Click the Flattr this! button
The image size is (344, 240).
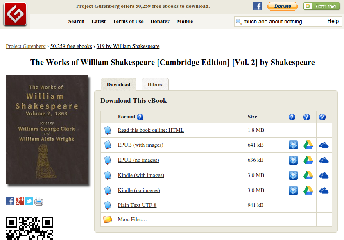321,7
